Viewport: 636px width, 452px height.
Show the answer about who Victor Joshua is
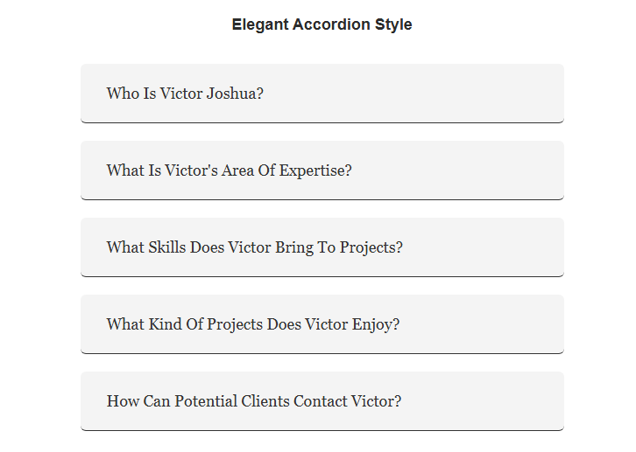tap(322, 94)
